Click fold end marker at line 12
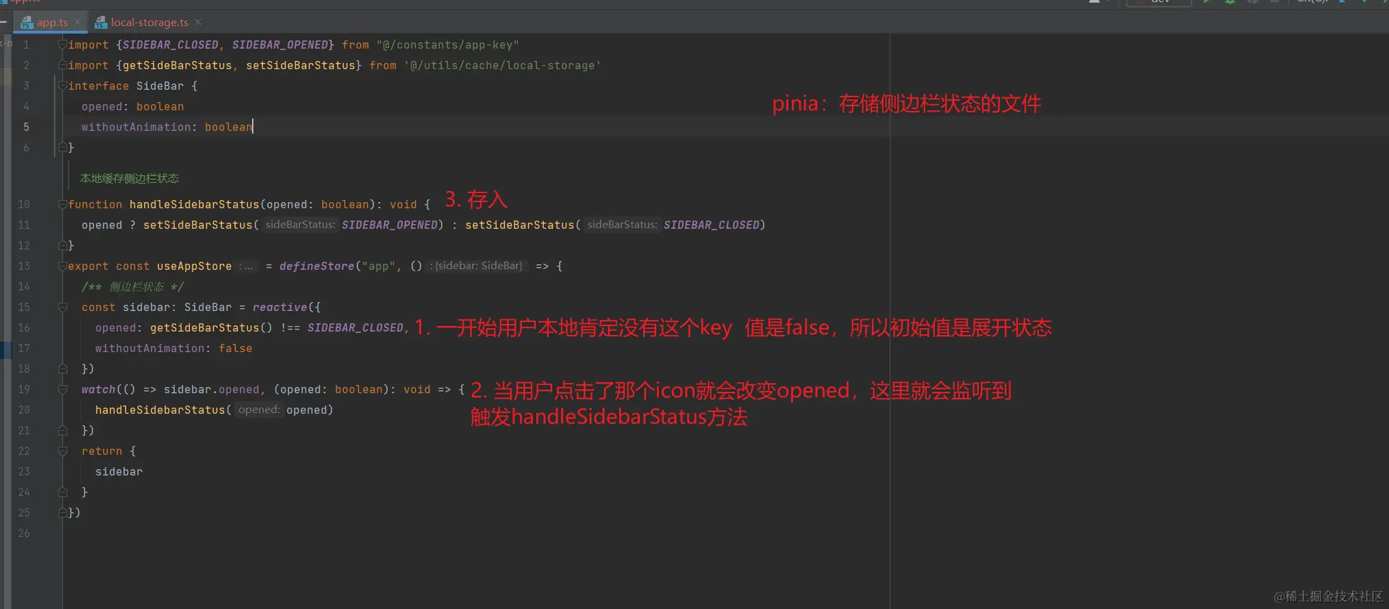 (x=62, y=245)
